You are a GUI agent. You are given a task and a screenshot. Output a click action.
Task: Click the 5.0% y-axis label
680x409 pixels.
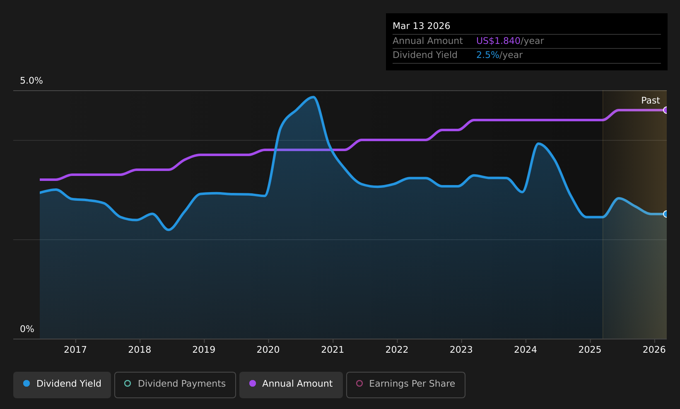coord(31,81)
